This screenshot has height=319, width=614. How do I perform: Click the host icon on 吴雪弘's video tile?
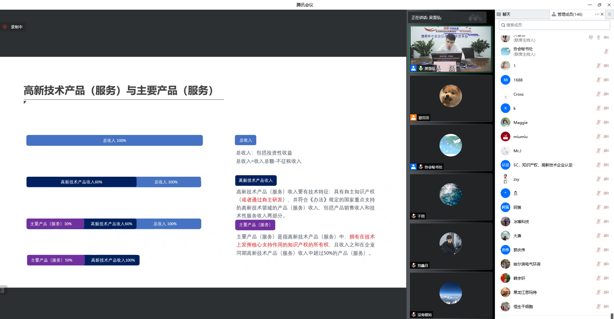pyautogui.click(x=413, y=68)
